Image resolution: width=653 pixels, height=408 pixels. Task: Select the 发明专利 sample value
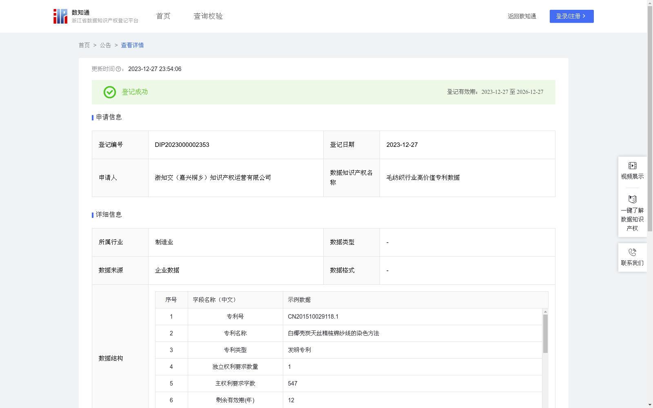tap(299, 350)
